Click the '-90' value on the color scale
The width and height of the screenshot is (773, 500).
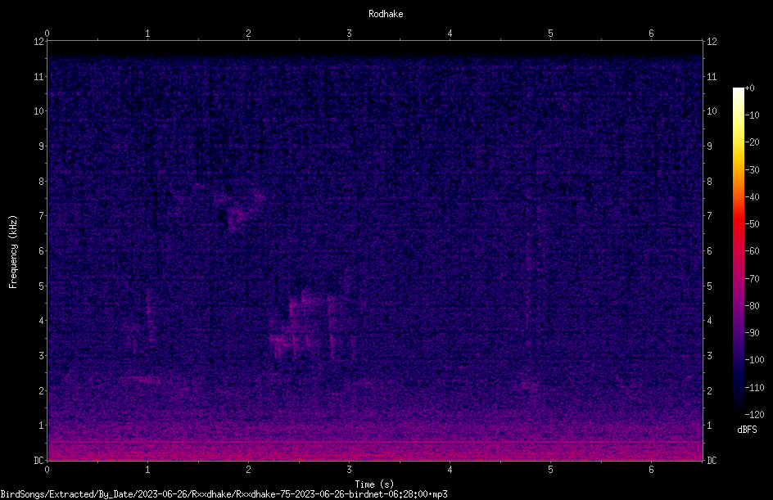(752, 333)
